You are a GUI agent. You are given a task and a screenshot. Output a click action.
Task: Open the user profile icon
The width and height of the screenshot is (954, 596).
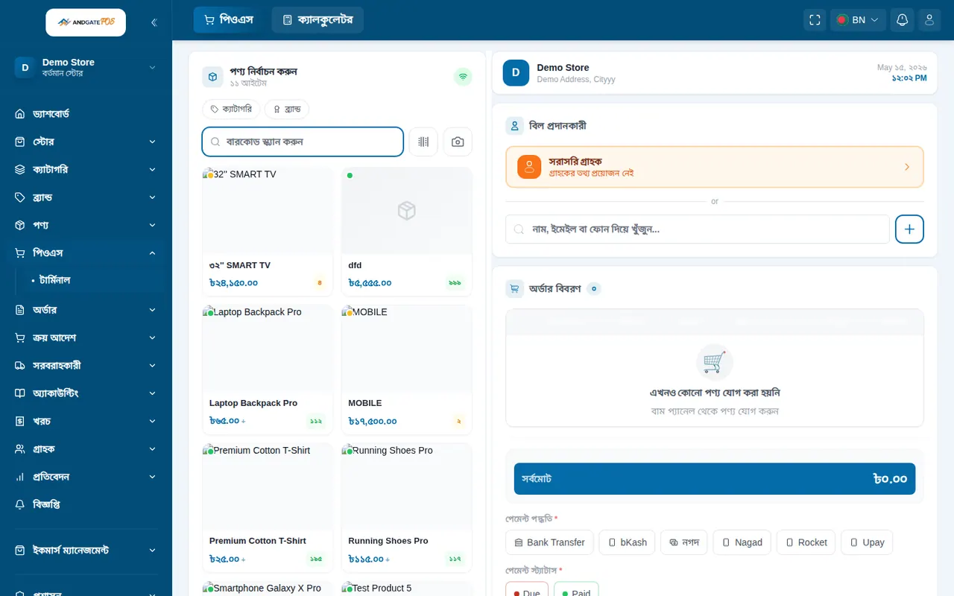(x=929, y=20)
